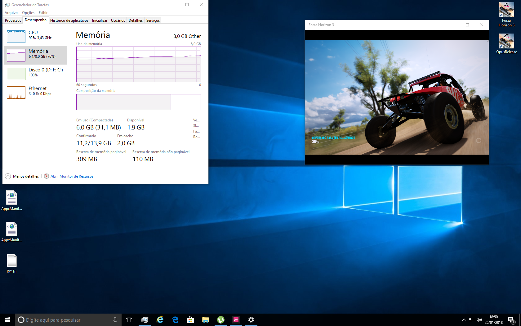
Task: Open the Exibir menu
Action: [43, 13]
